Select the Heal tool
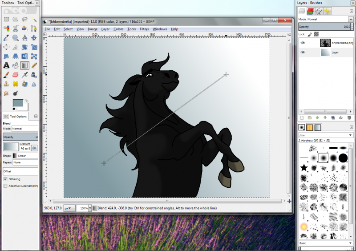 coord(16,84)
